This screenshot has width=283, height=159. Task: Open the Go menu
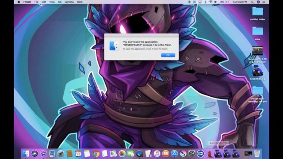point(60,2)
